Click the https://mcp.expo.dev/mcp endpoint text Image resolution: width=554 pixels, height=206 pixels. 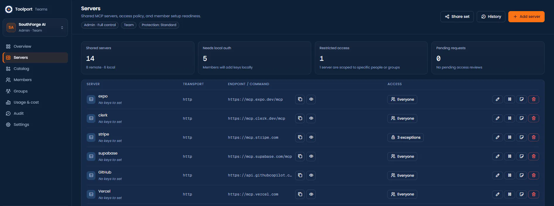pos(255,99)
